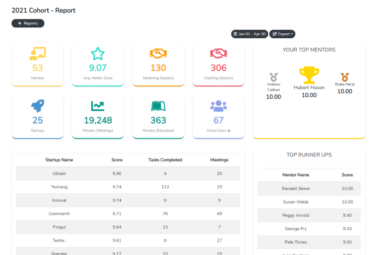Sort by Tasks Completed column header

(165, 160)
